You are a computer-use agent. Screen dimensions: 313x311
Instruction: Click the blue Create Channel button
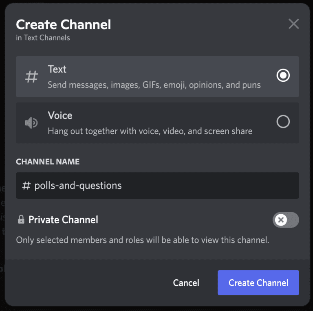click(x=258, y=283)
